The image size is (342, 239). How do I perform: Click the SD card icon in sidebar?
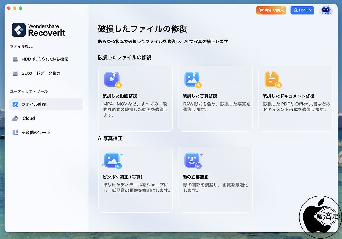click(x=15, y=73)
